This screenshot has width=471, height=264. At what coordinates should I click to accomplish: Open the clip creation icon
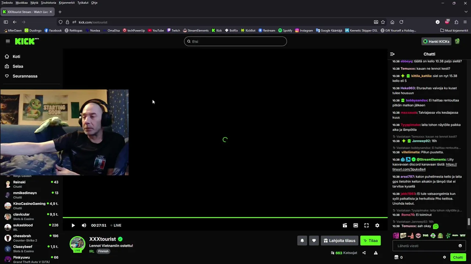345,225
